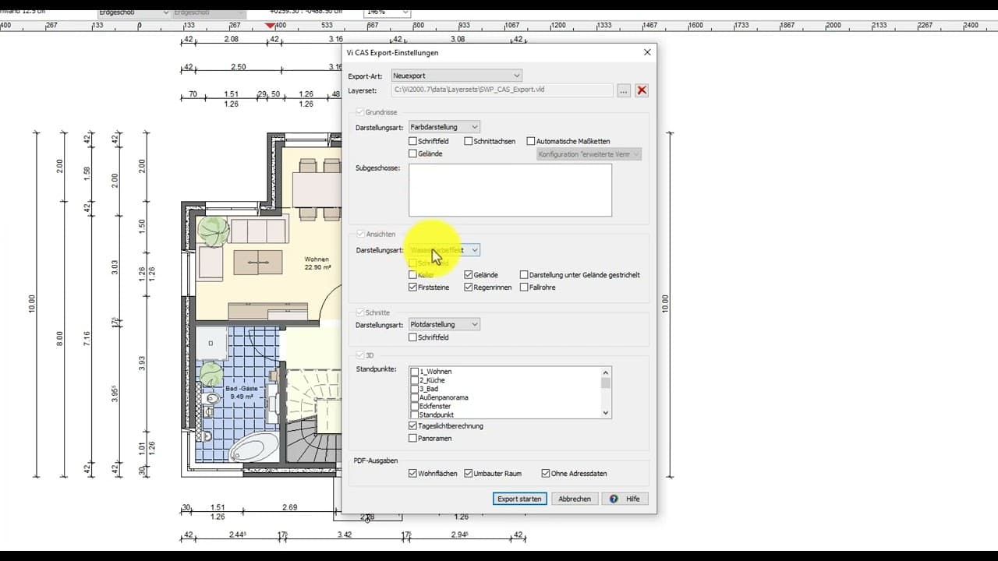Open the Export-Art dropdown set to Neuexport

456,76
